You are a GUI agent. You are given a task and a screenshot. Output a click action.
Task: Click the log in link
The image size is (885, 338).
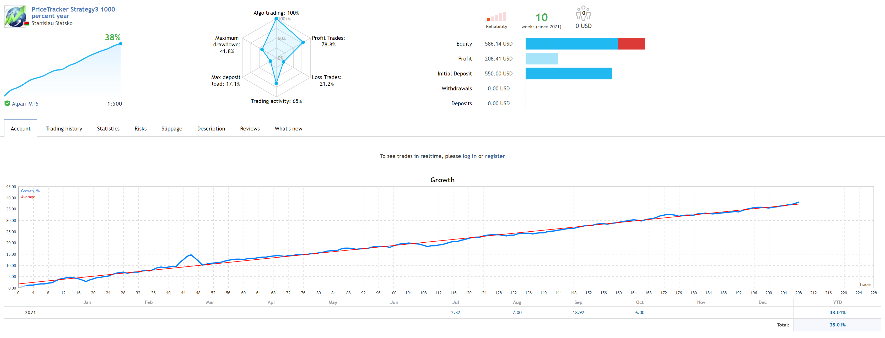point(469,156)
